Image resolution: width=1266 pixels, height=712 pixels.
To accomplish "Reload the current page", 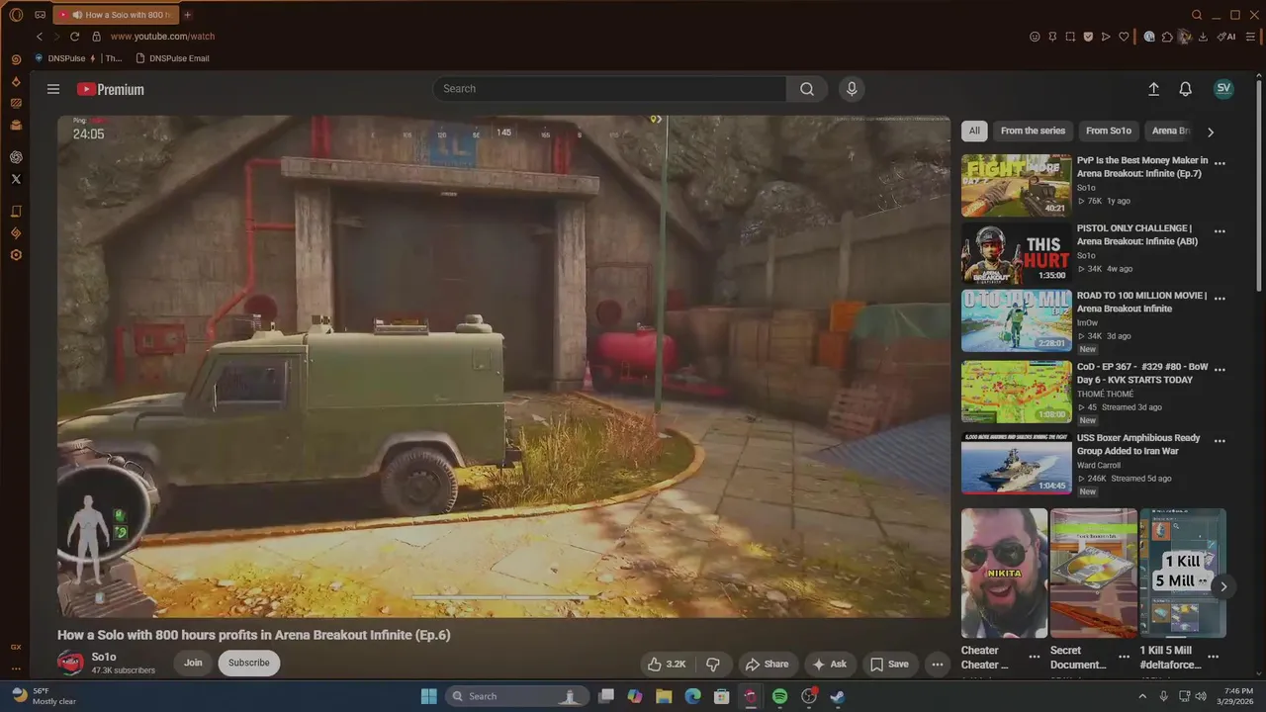I will [x=74, y=37].
